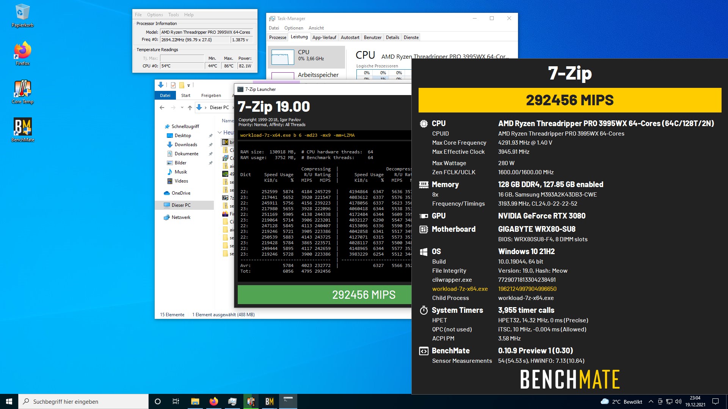728x409 pixels.
Task: Open Explorer recent locations dropdown
Action: [x=182, y=108]
